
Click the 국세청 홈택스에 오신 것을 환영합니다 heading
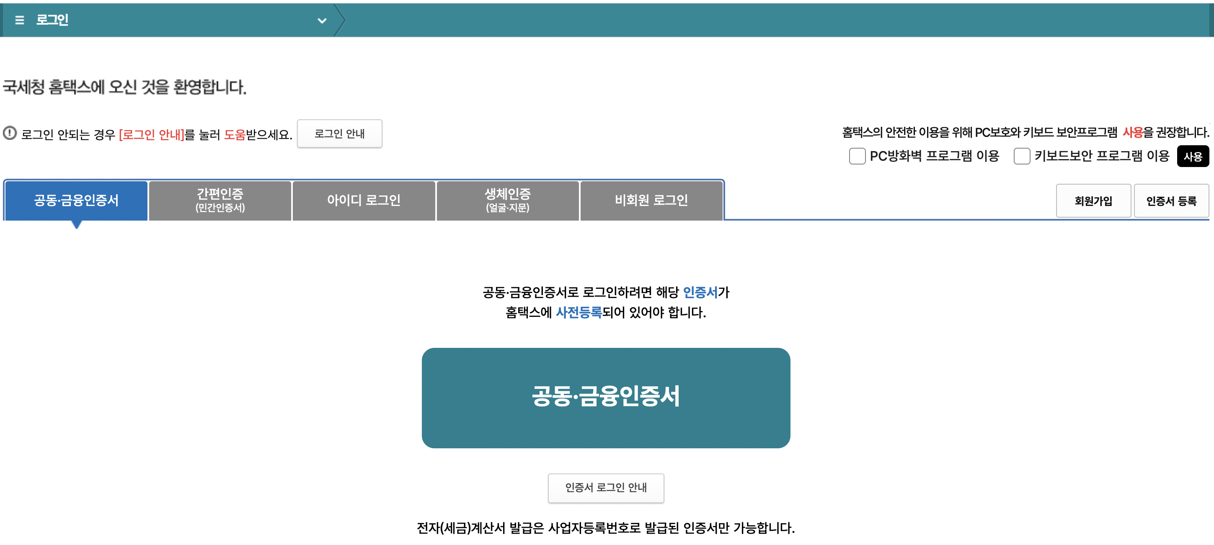124,87
